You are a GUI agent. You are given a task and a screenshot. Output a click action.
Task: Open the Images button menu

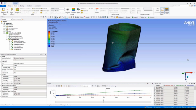(x=44, y=9)
